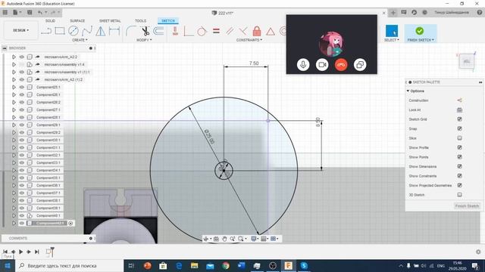
Task: Expand the microservoArm_A2:2 tree node
Action: coord(14,57)
